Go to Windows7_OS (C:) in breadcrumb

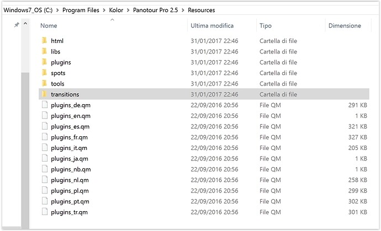tap(28, 10)
